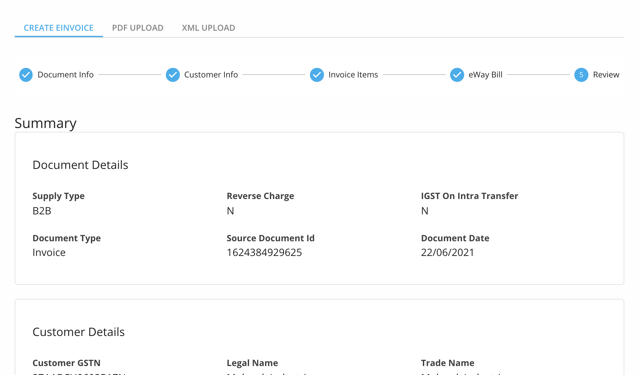Select the Create Einvoice tab
This screenshot has width=639, height=375.
click(59, 28)
